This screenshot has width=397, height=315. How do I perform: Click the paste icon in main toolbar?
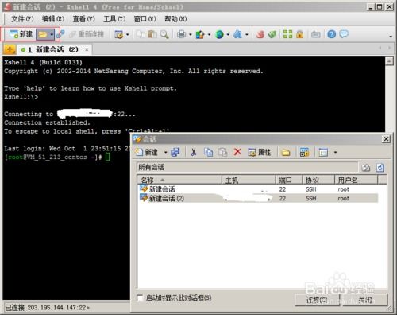(x=152, y=34)
